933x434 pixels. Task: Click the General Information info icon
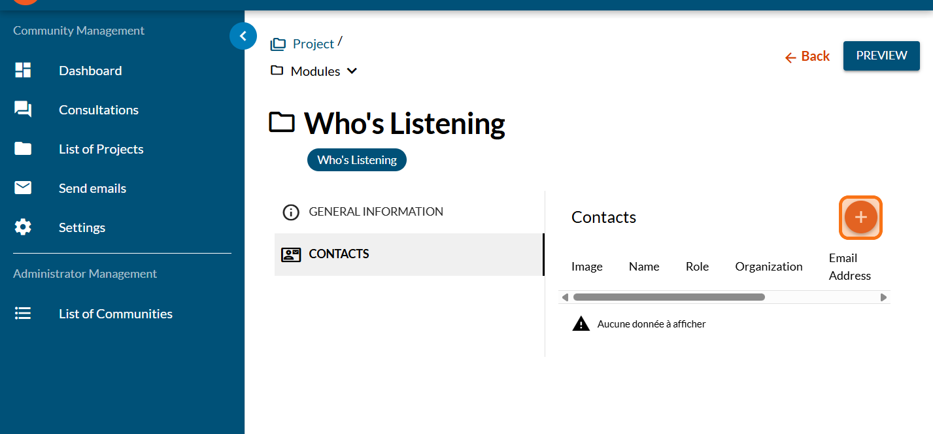[x=290, y=212]
